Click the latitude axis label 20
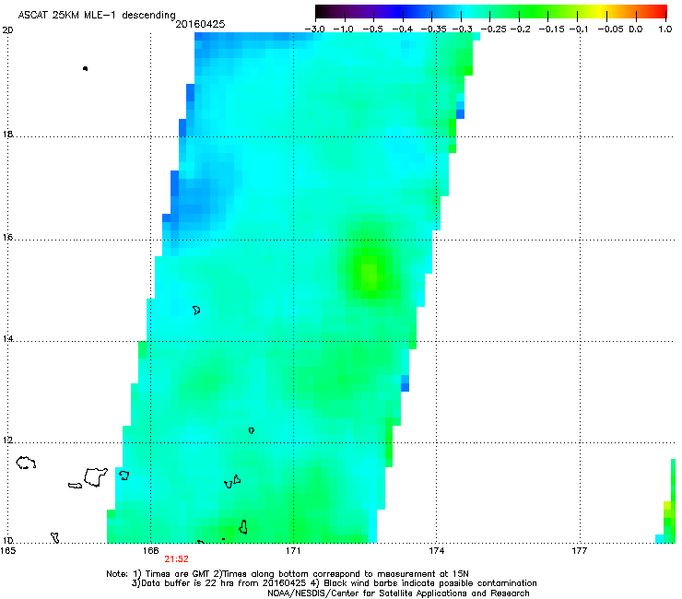The height and width of the screenshot is (599, 682). tap(7, 30)
